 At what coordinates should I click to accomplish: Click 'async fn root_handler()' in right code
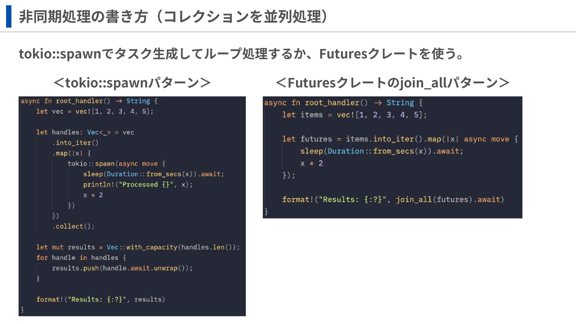(316, 103)
